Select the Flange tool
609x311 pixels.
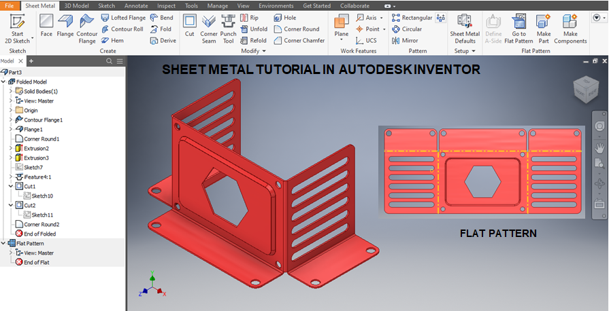pyautogui.click(x=65, y=26)
